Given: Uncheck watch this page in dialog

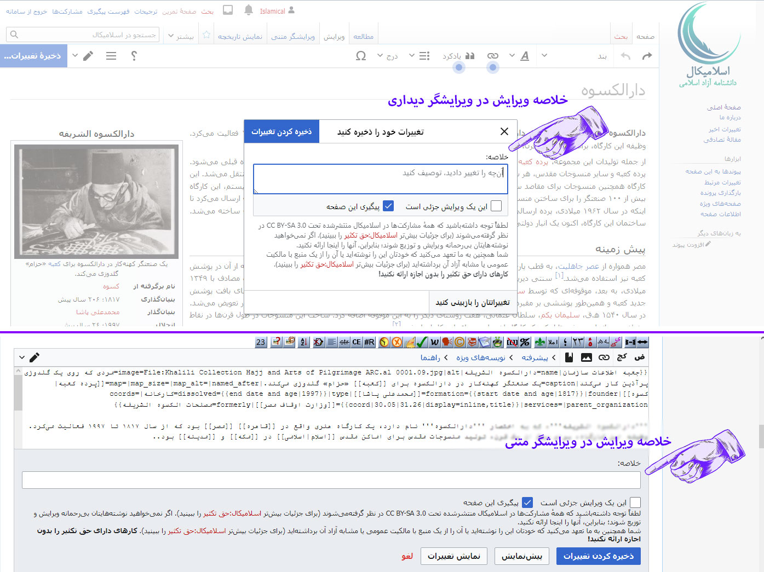Looking at the screenshot, I should [388, 206].
